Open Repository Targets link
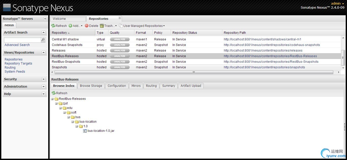This screenshot has height=160, width=347. pos(18,63)
